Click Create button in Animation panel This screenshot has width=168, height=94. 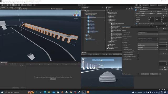click(53, 79)
